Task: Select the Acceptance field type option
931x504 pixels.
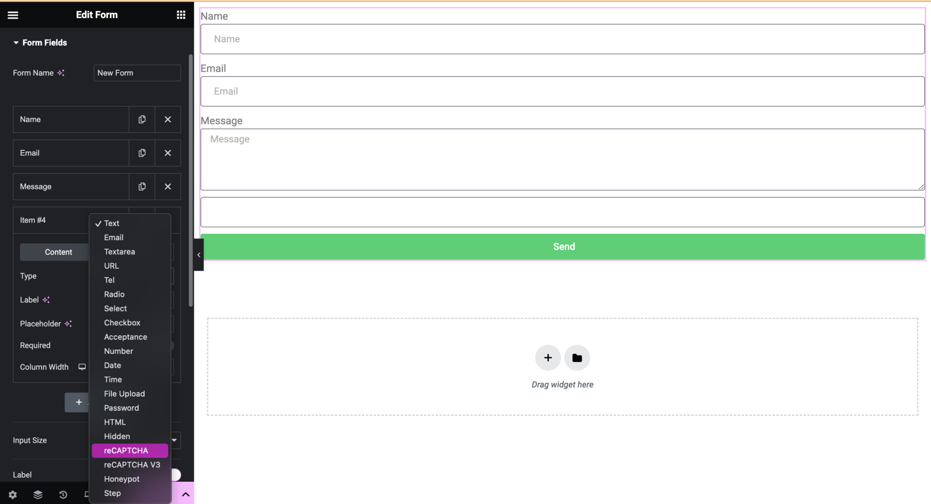Action: [x=125, y=336]
